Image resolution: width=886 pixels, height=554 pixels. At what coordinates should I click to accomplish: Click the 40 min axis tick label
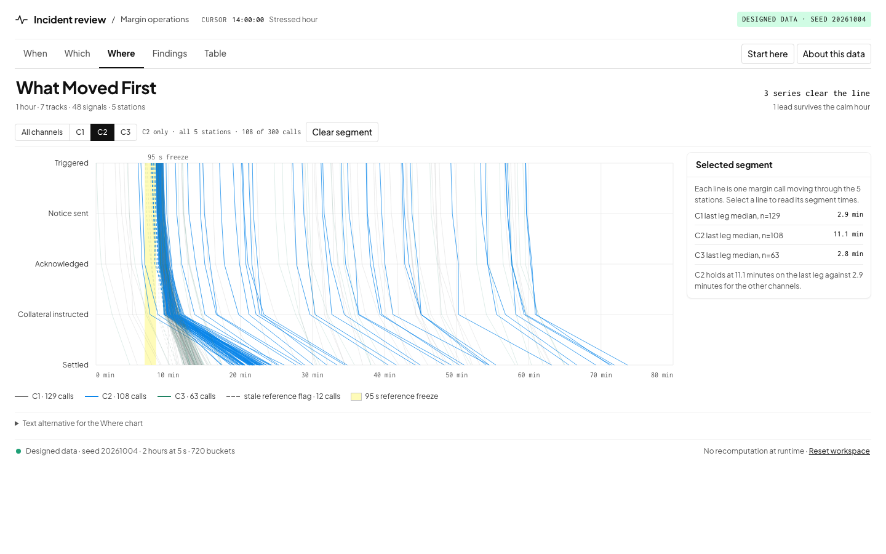coord(385,375)
